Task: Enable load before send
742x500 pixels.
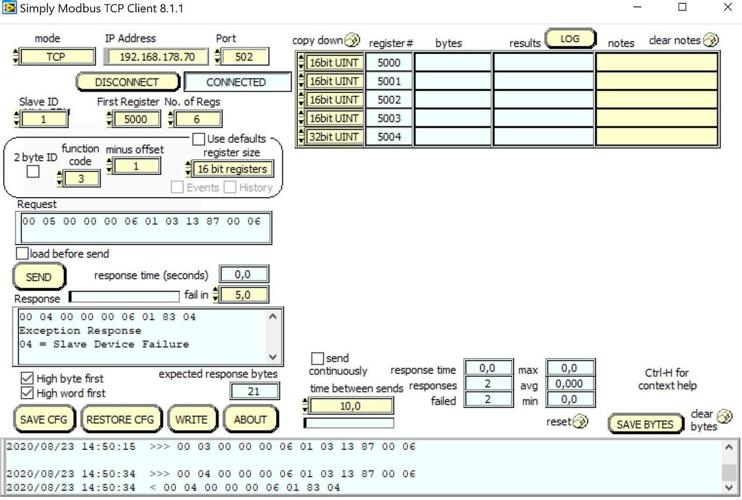Action: pyautogui.click(x=22, y=253)
